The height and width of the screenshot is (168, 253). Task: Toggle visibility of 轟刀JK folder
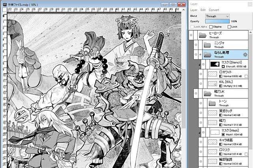click(x=196, y=93)
